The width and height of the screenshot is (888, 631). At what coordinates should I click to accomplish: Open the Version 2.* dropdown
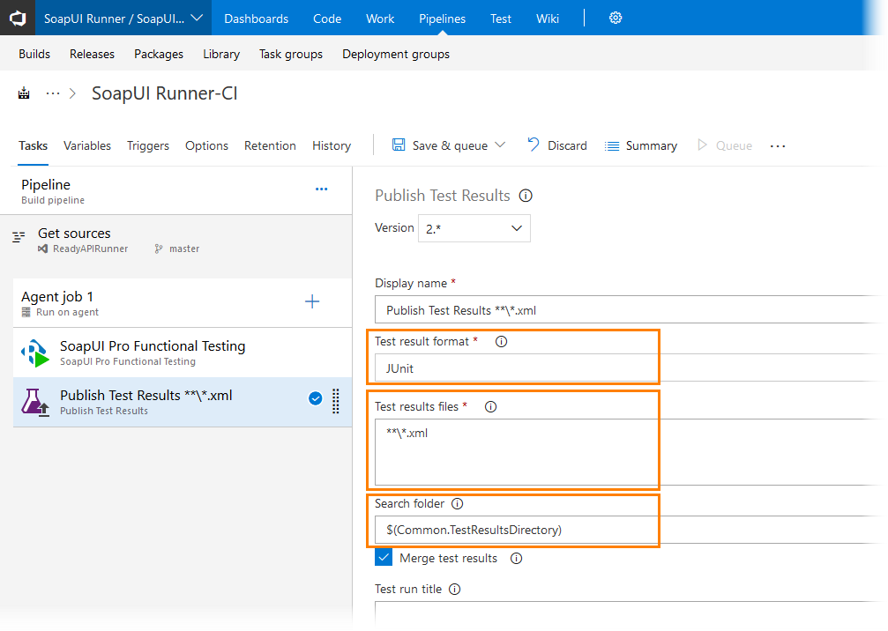coord(474,228)
